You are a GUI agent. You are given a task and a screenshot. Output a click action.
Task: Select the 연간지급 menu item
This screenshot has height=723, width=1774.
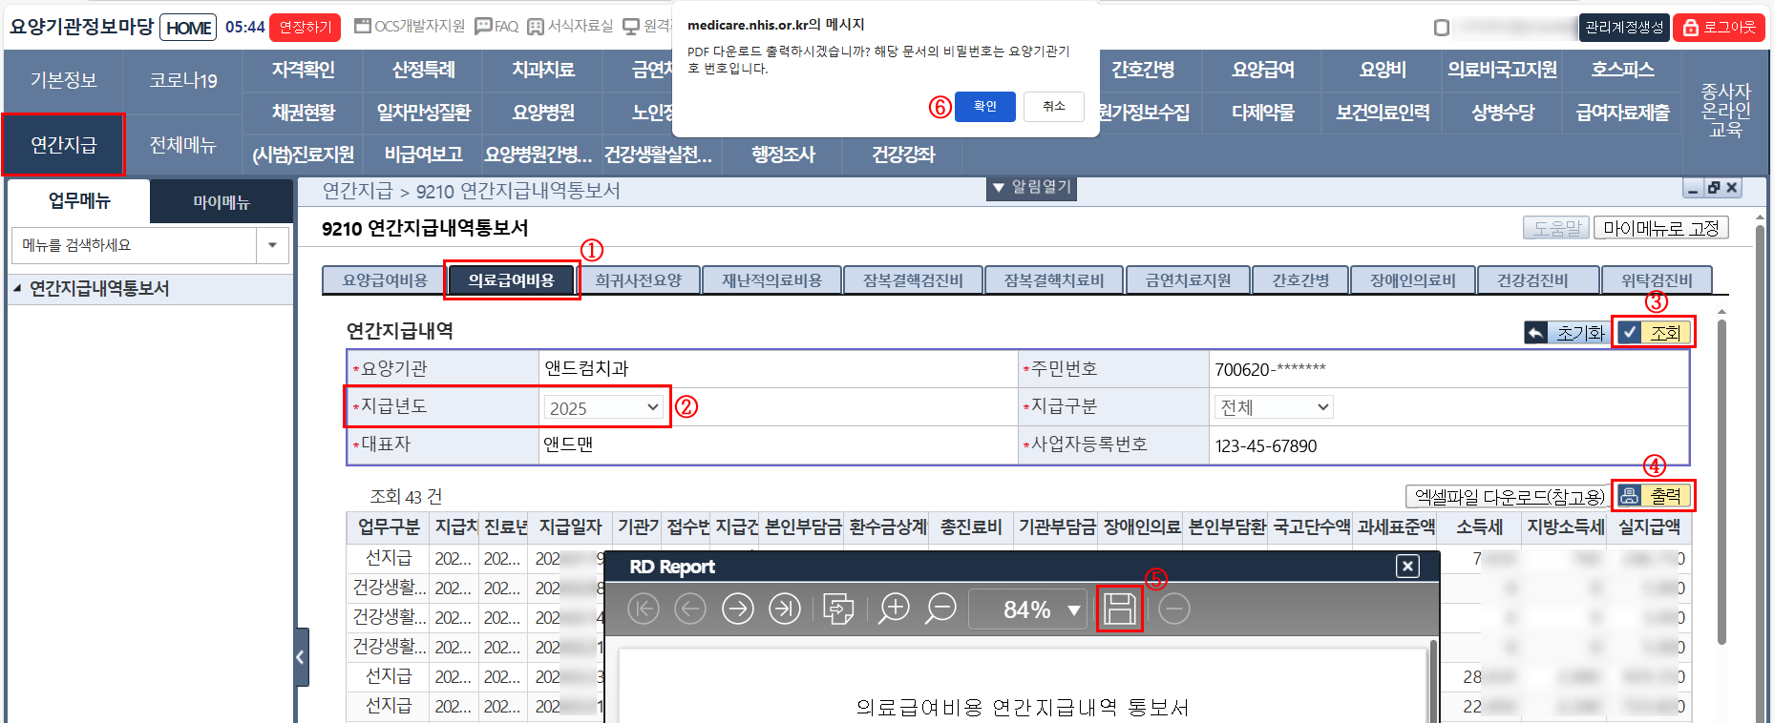click(x=63, y=145)
